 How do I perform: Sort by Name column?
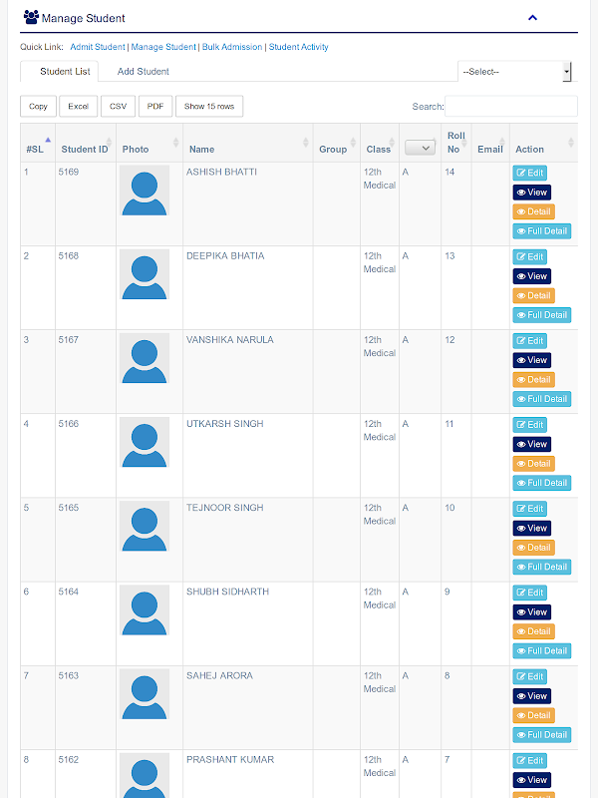click(247, 143)
